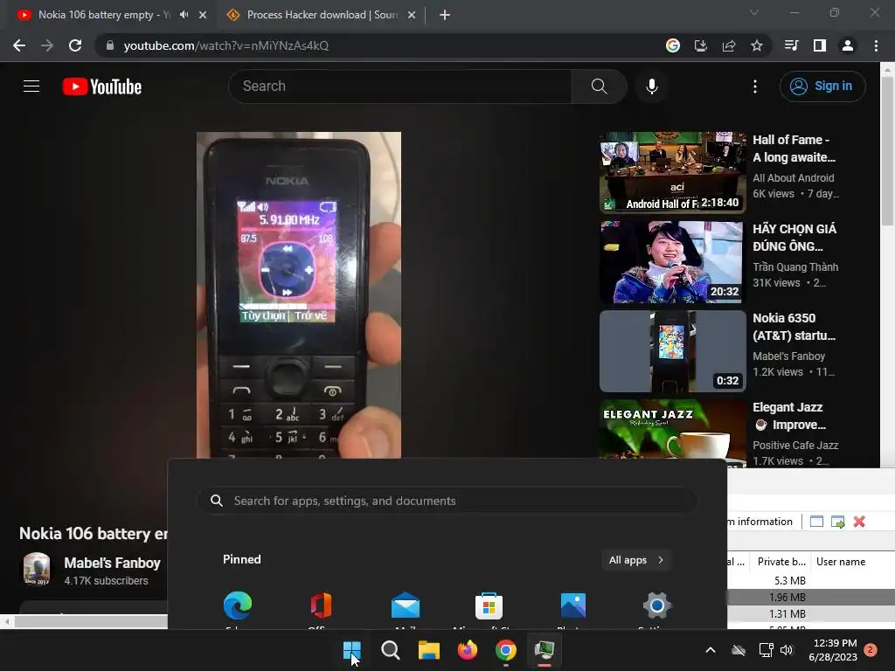Image resolution: width=895 pixels, height=671 pixels.
Task: Open All apps in Start menu
Action: pos(636,560)
